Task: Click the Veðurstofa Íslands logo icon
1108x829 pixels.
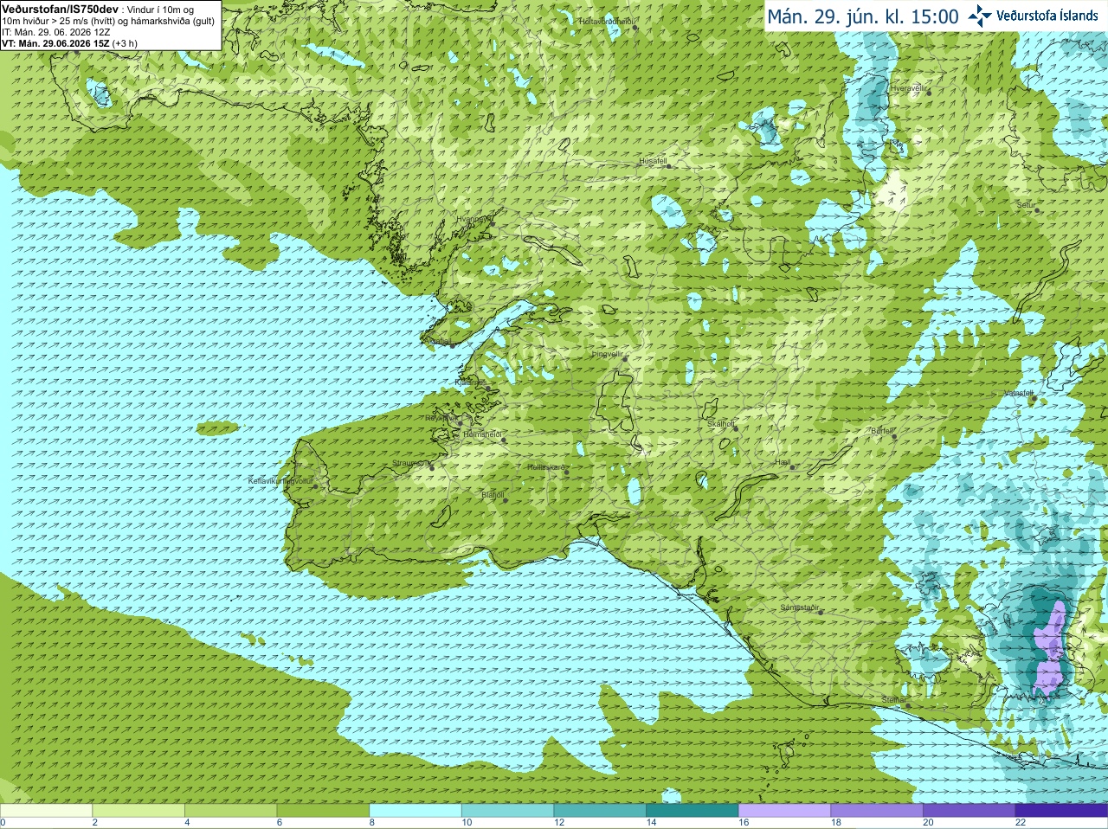Action: click(980, 16)
